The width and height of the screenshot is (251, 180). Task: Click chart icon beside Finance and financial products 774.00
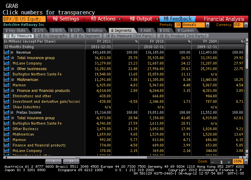(7, 145)
